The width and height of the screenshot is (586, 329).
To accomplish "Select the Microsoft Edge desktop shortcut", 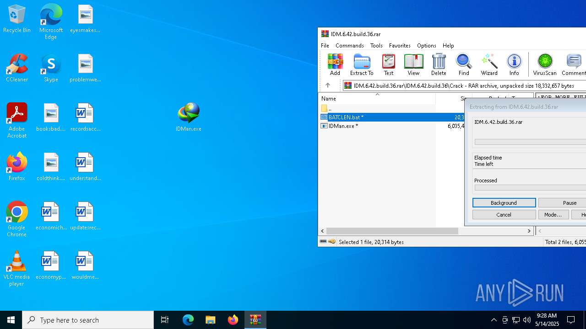I will tap(51, 21).
